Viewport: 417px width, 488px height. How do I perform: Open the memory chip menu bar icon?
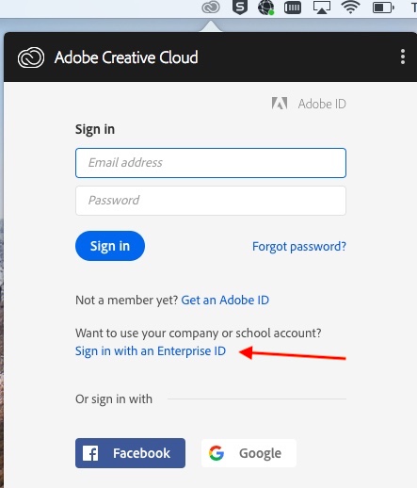coord(293,8)
